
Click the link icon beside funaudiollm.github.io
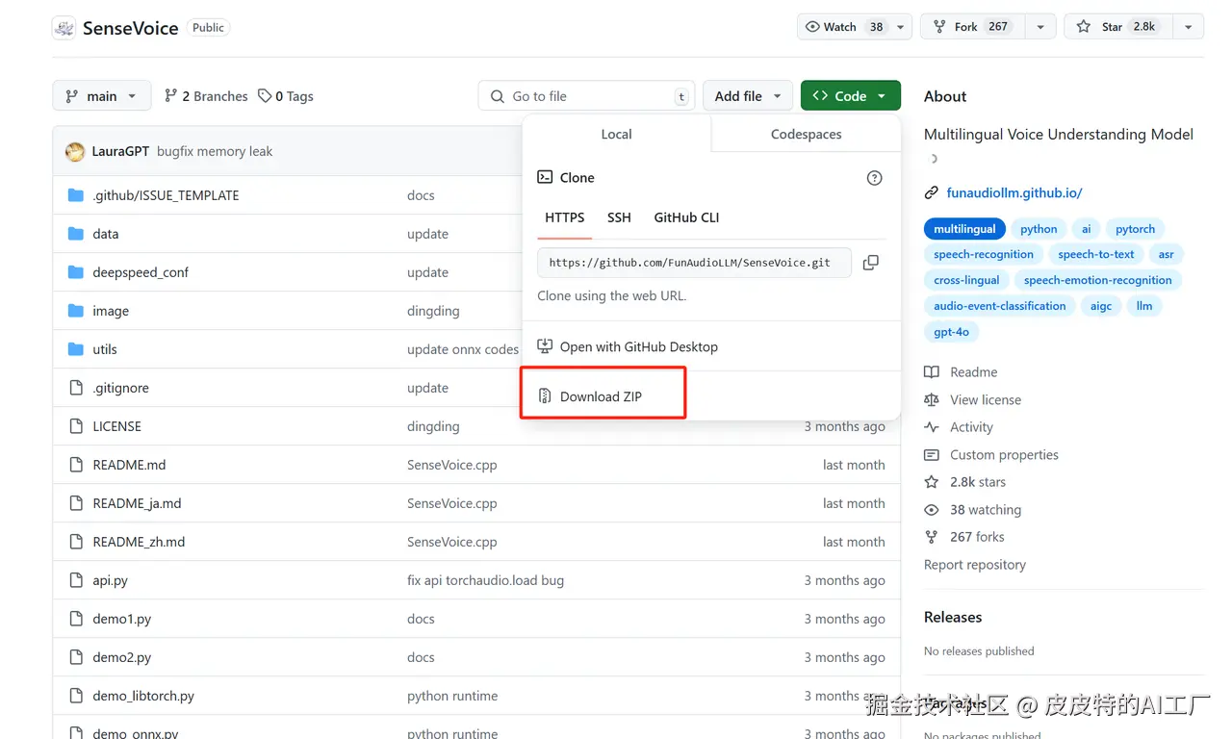(x=931, y=192)
